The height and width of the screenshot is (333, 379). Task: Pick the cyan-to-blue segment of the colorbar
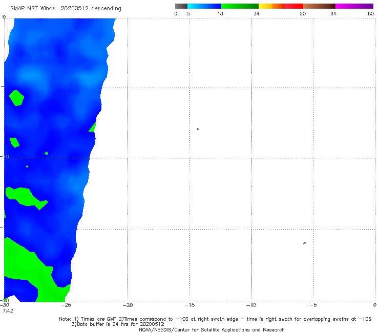[204, 6]
